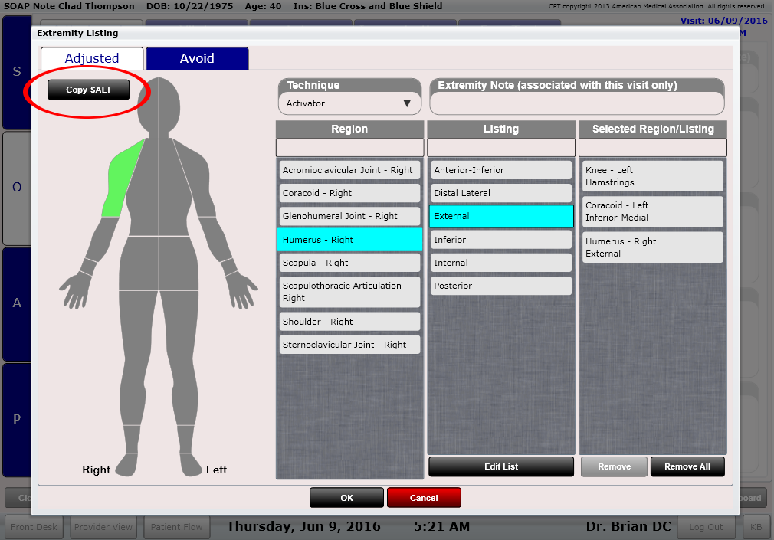This screenshot has height=540, width=774.
Task: Choose the Glenohumeral Joint - Right region
Action: pyautogui.click(x=349, y=216)
